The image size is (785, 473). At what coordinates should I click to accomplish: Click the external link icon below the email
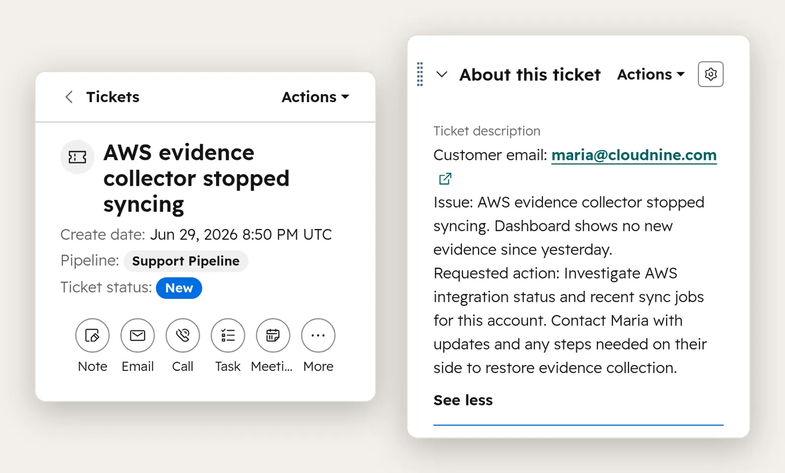tap(445, 179)
